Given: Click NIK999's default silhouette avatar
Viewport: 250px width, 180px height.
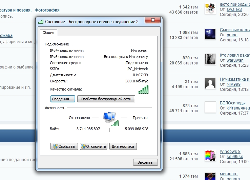Looking at the screenshot, I should [x=210, y=83].
